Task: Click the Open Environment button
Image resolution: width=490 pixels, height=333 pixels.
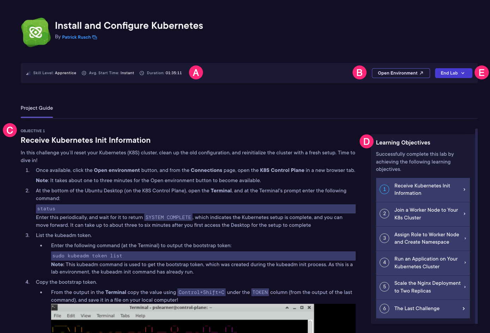Action: (x=400, y=73)
